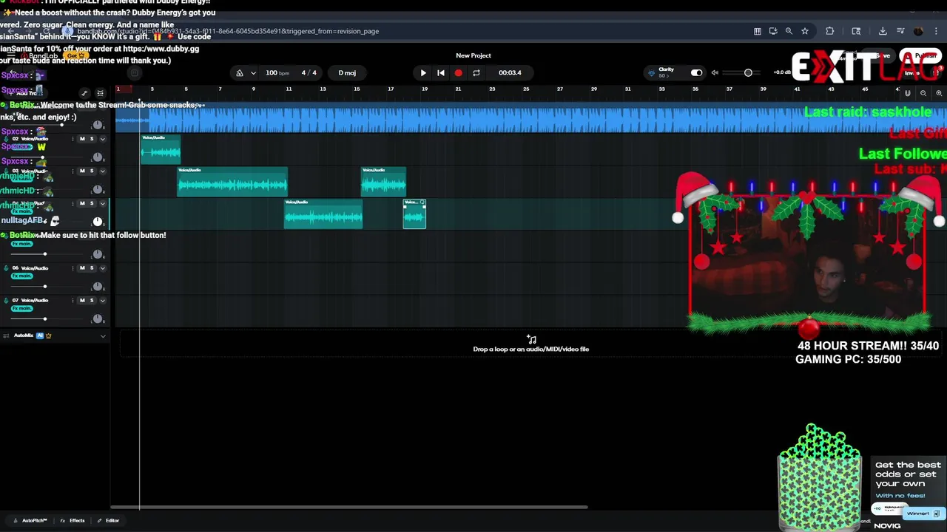Mute track 07 Voice/Audio
This screenshot has width=947, height=532.
[82, 300]
